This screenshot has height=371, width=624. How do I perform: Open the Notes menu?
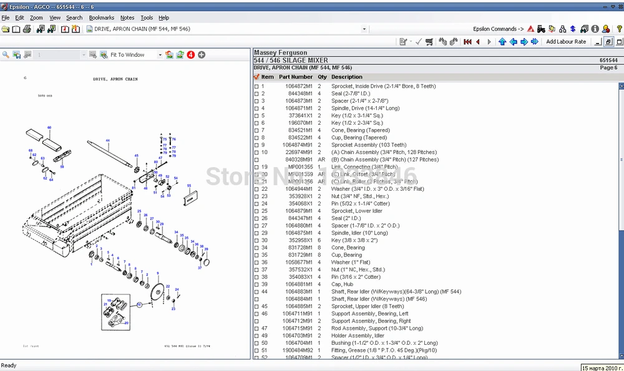pos(127,17)
